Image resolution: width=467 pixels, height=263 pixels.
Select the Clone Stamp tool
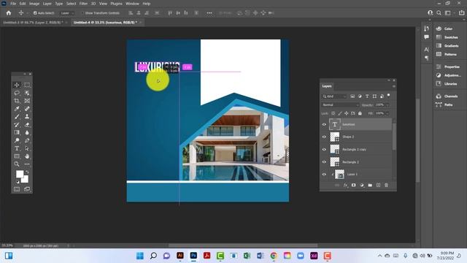point(27,117)
